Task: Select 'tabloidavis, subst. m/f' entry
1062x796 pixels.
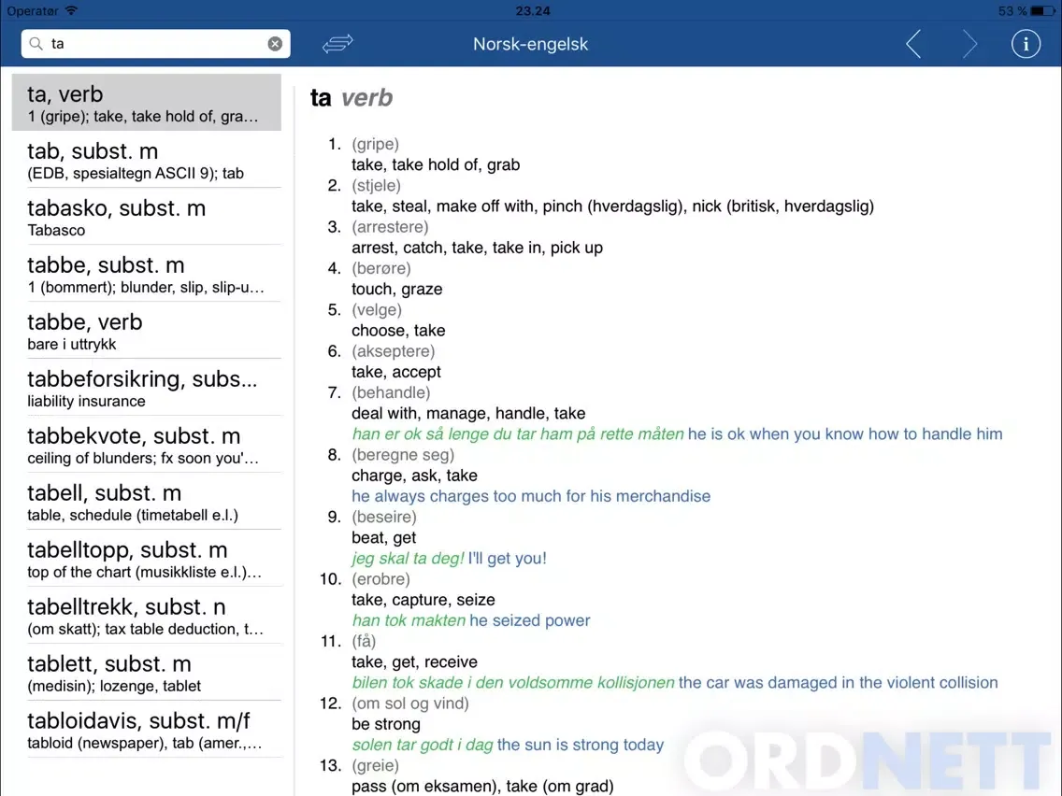Action: (x=146, y=729)
